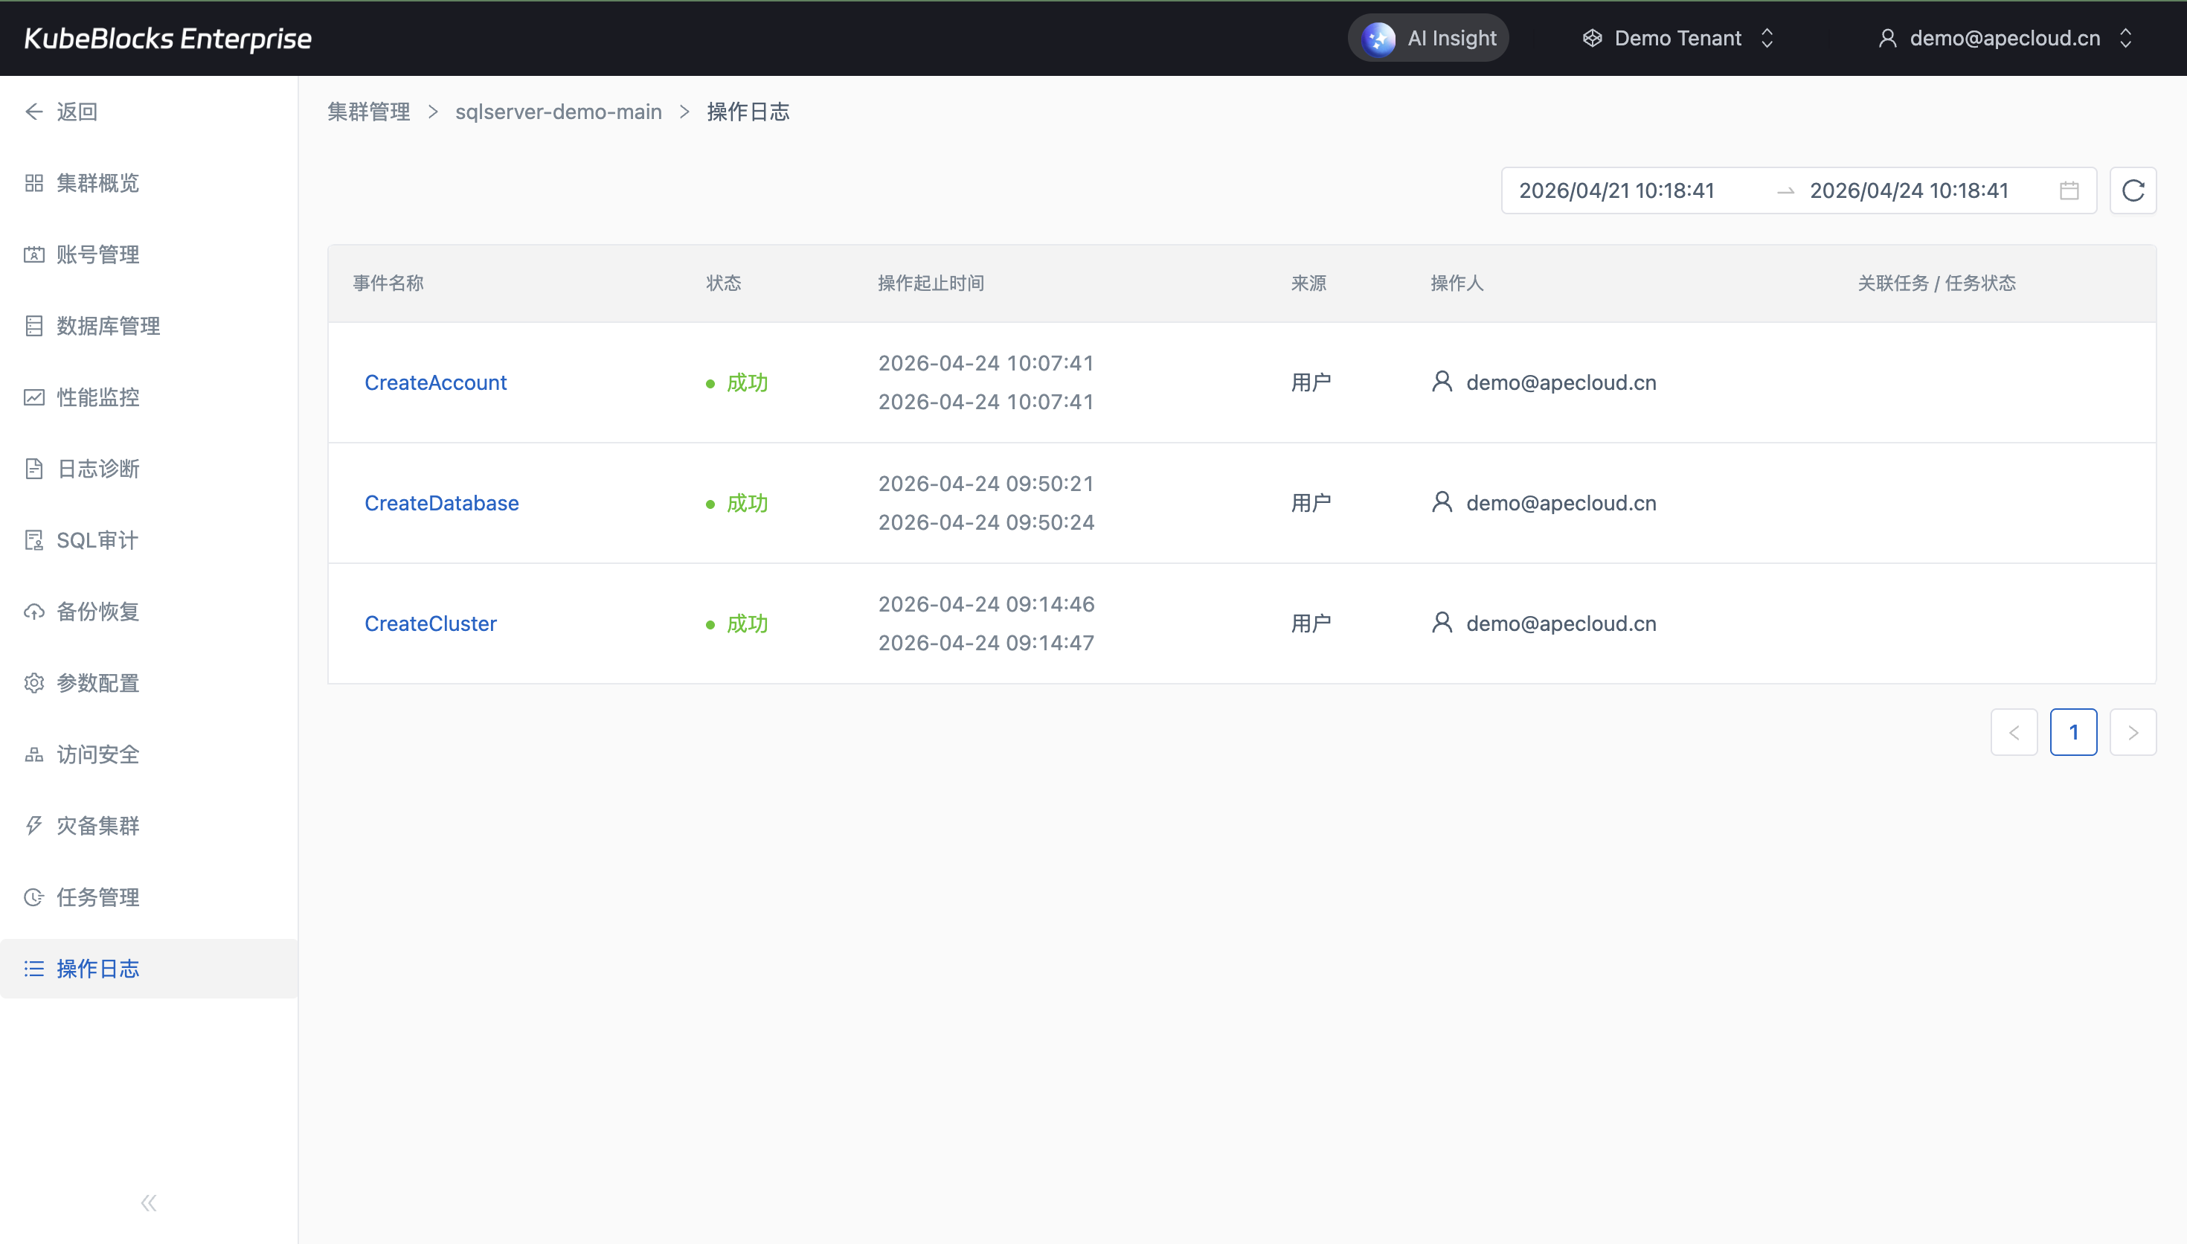Viewport: 2187px width, 1244px height.
Task: Go to previous page arrow in pagination
Action: pos(2014,732)
